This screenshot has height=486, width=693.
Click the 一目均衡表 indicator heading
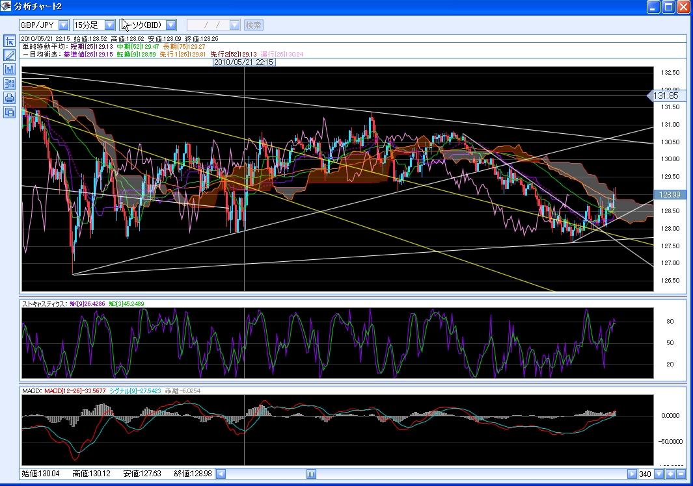pyautogui.click(x=41, y=55)
